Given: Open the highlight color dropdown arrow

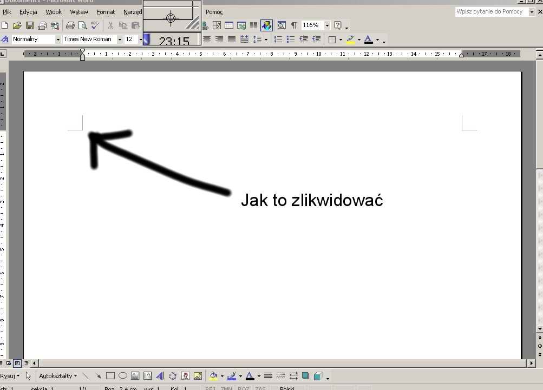Looking at the screenshot, I should pyautogui.click(x=359, y=40).
